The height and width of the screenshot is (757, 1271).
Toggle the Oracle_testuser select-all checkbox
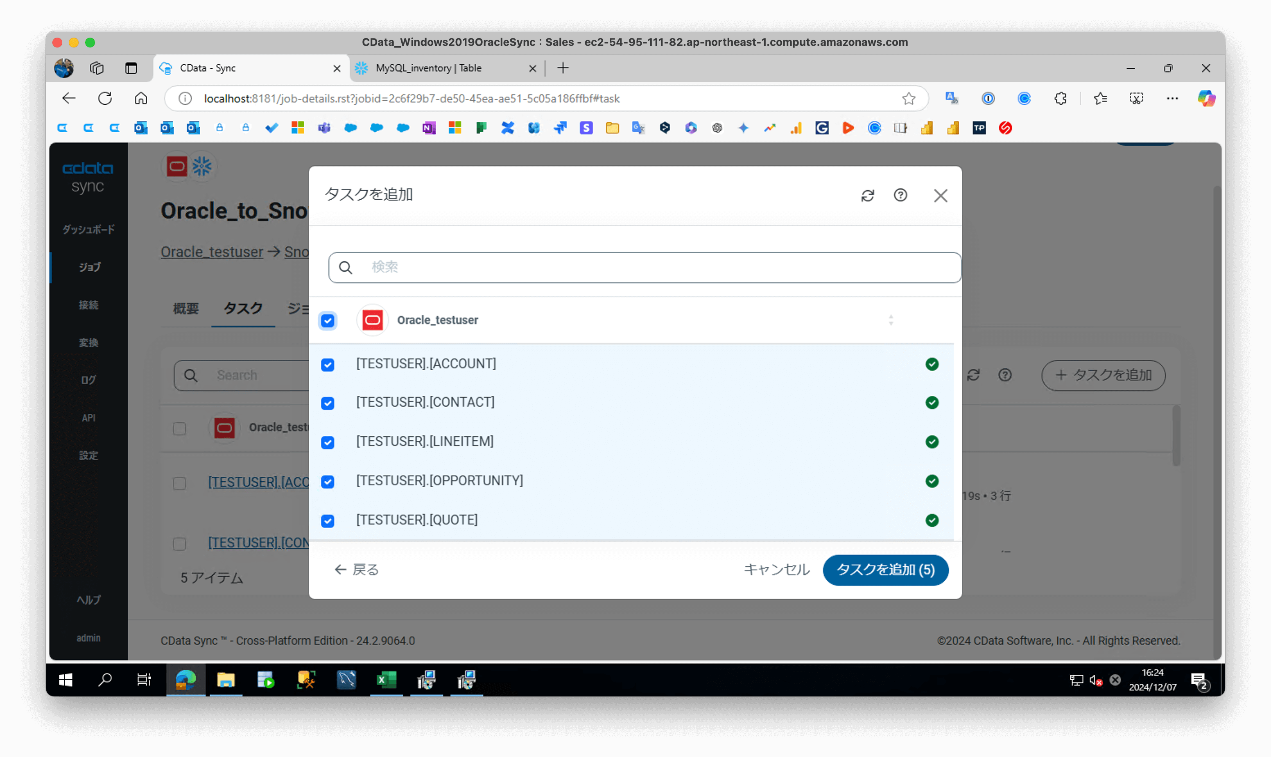[x=328, y=321]
